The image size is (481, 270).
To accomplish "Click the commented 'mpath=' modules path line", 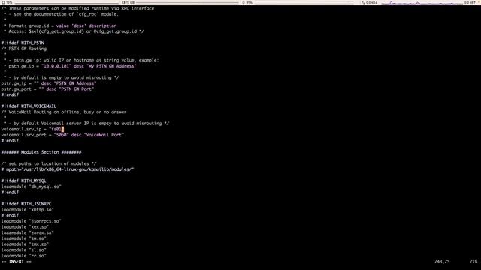I will 68,169.
